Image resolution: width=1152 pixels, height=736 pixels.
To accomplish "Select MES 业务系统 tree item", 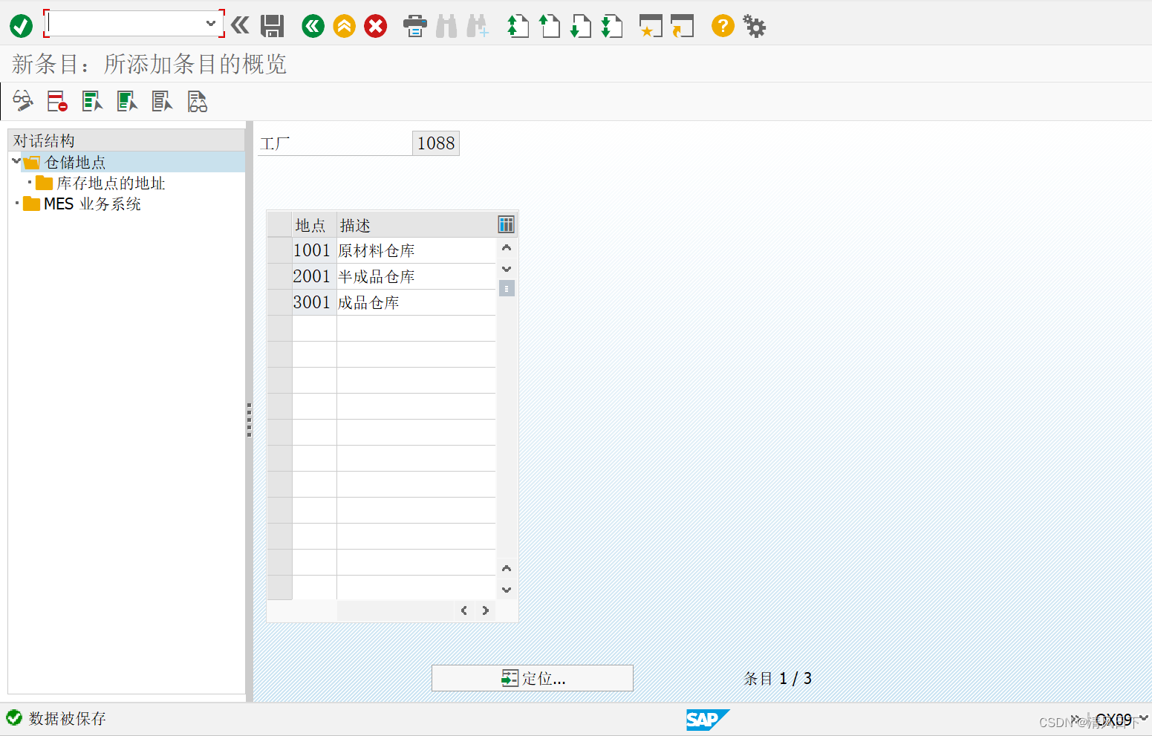I will [92, 203].
